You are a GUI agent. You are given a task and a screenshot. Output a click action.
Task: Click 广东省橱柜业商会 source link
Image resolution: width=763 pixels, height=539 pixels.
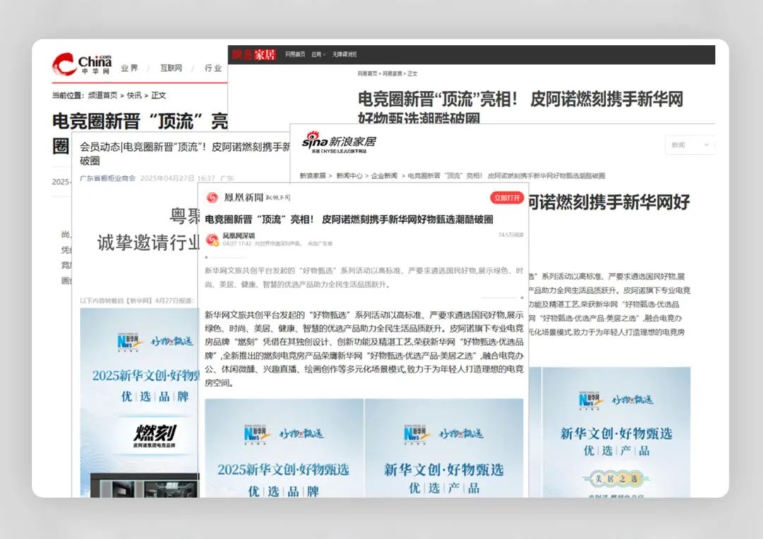click(107, 178)
